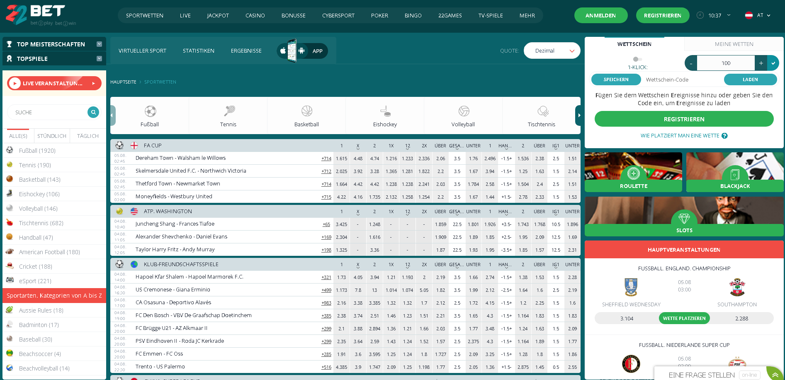Click the help question mark icon
The height and width of the screenshot is (380, 785).
point(724,136)
